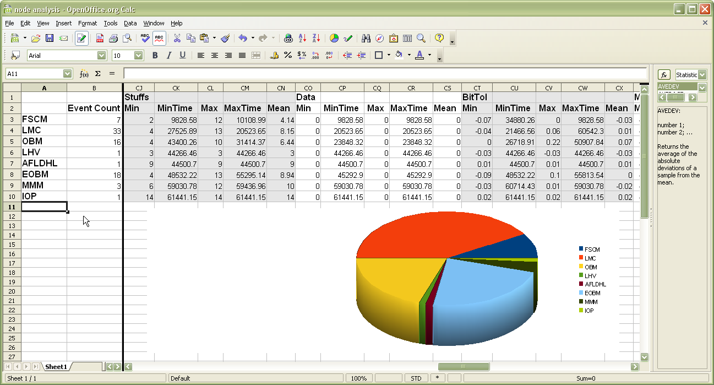The height and width of the screenshot is (385, 714).
Task: Open Borders dropdown arrow
Action: 389,55
